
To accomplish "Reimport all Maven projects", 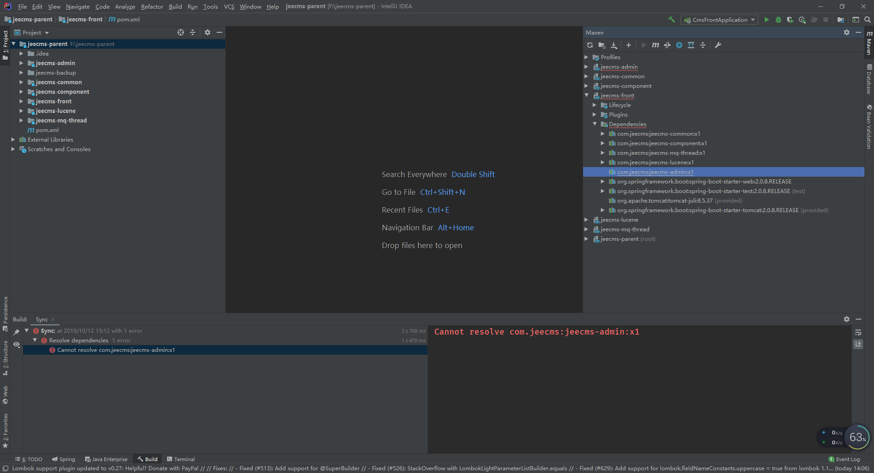I will [x=590, y=45].
